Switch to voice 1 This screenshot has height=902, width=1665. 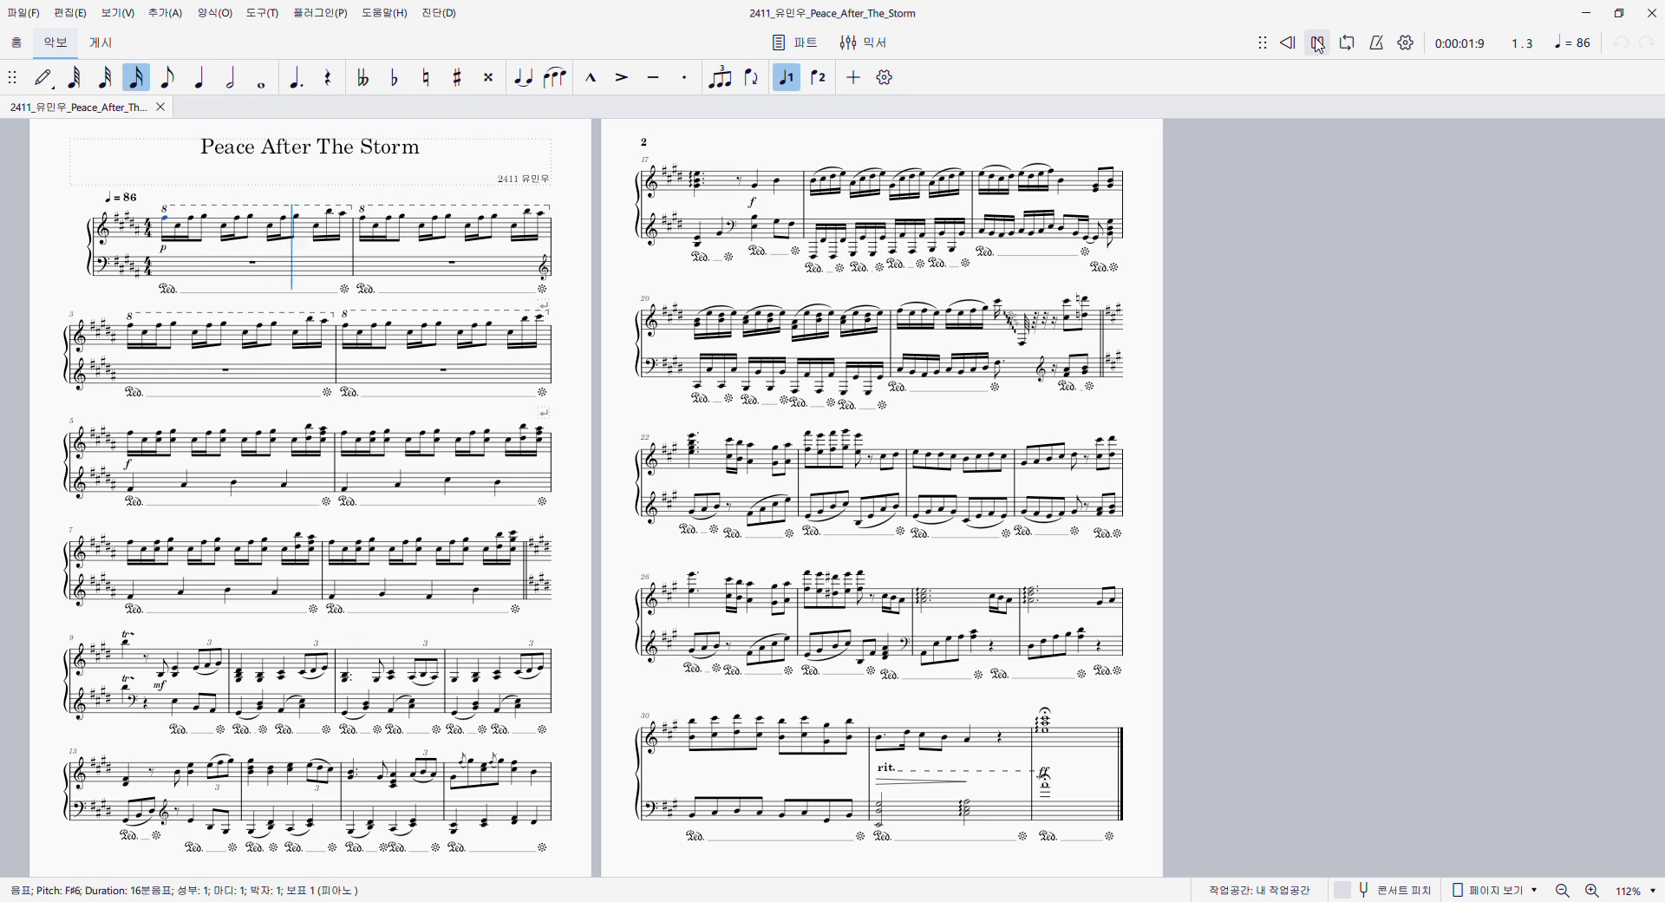(787, 78)
